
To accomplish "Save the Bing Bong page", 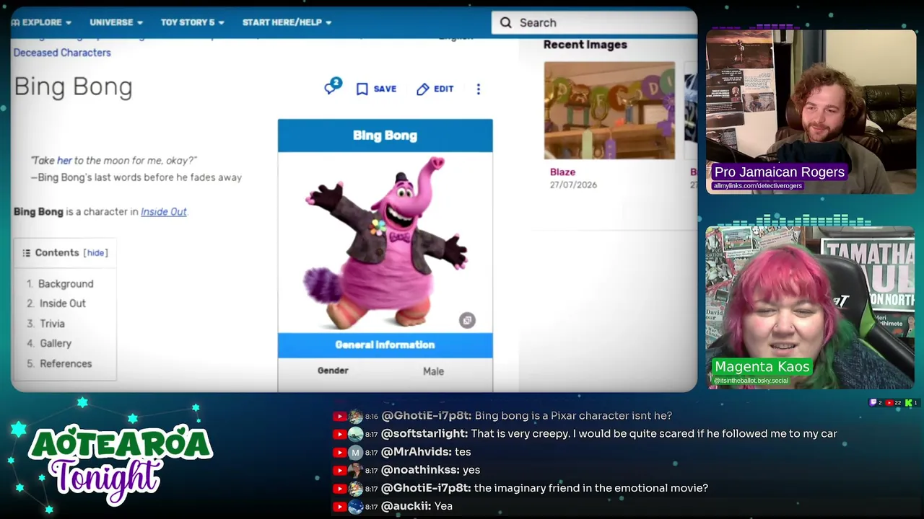I will point(376,89).
